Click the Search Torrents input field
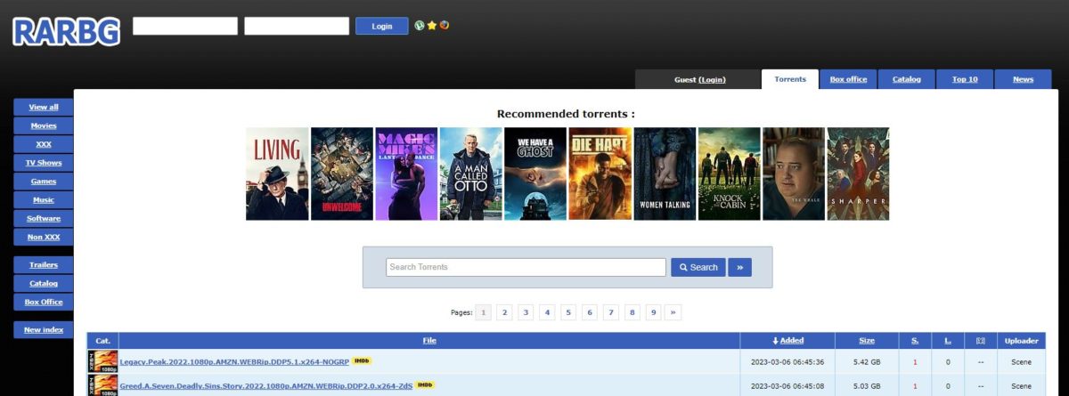1069x396 pixels. [x=526, y=267]
